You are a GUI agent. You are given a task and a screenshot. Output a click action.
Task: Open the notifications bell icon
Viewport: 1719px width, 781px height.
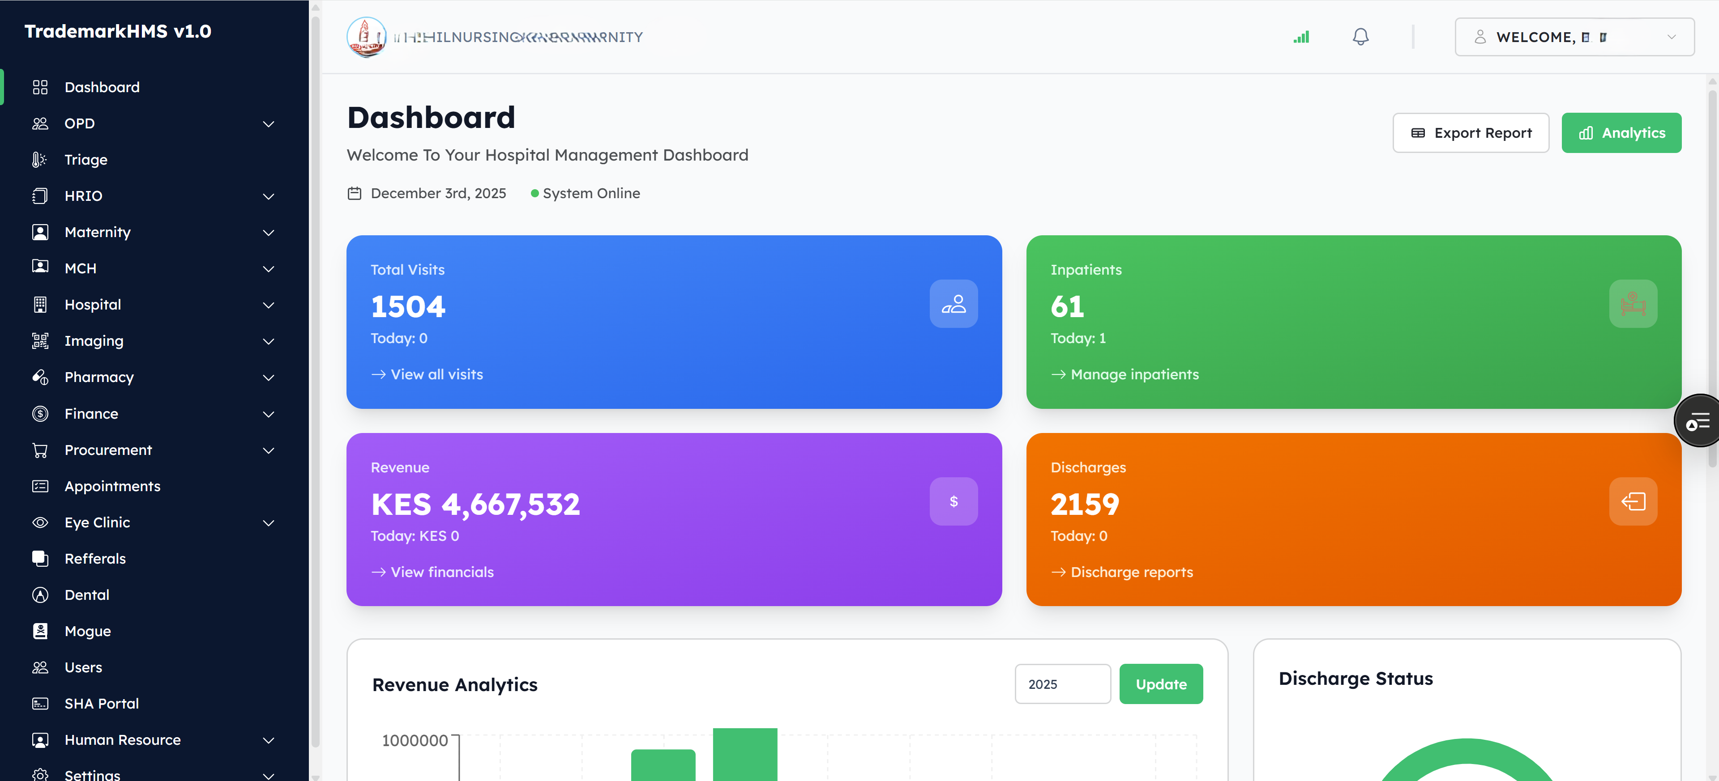coord(1361,37)
